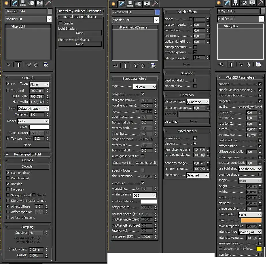Expand Rectangle/disc light rollout
Image resolution: width=267 pixels, height=264 pixels.
28,154
